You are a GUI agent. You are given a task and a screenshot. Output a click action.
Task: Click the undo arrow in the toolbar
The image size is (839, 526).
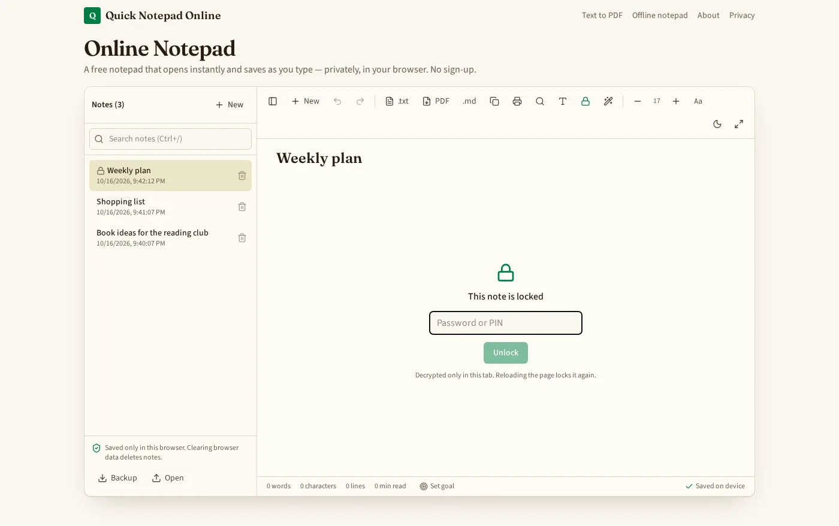(x=337, y=101)
